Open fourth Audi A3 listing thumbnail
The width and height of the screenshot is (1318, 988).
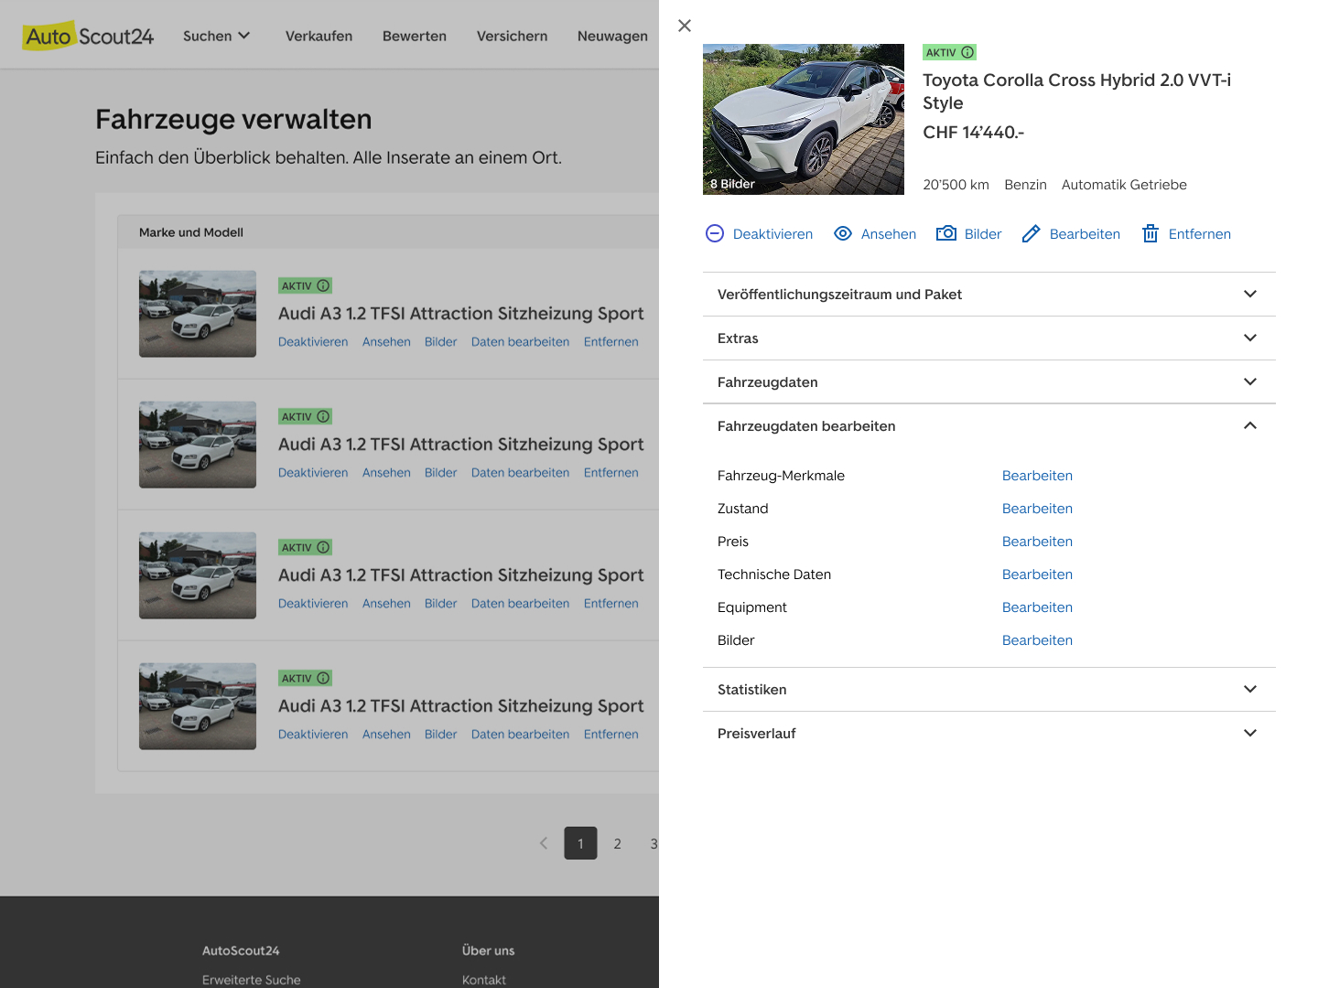(x=198, y=706)
